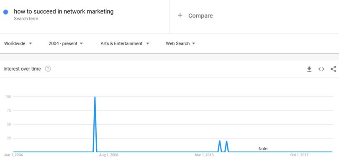
Task: Click the plus icon beside Compare
Action: [180, 15]
